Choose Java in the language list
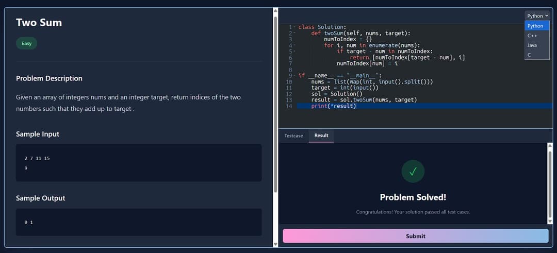The image size is (557, 253). [532, 45]
